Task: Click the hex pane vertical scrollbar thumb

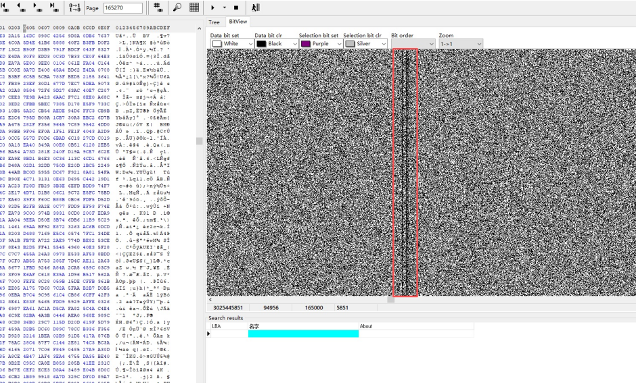Action: (x=199, y=141)
